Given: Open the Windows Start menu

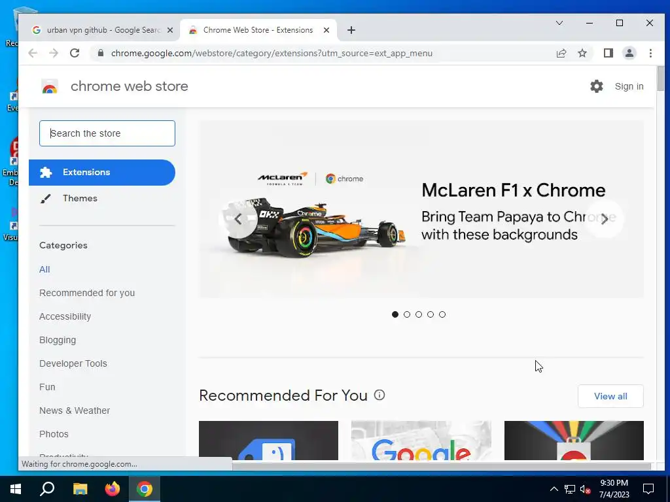Looking at the screenshot, I should pyautogui.click(x=16, y=489).
